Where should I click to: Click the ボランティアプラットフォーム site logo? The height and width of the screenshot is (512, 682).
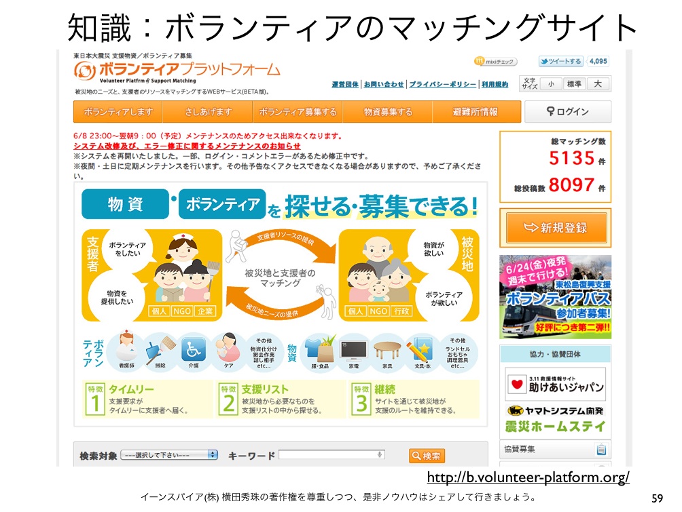click(177, 70)
